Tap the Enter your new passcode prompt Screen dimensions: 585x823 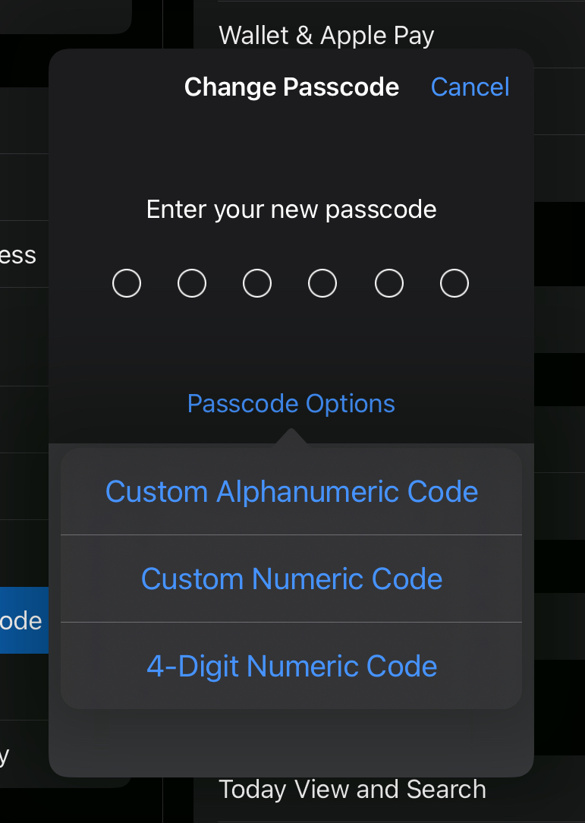pyautogui.click(x=291, y=209)
